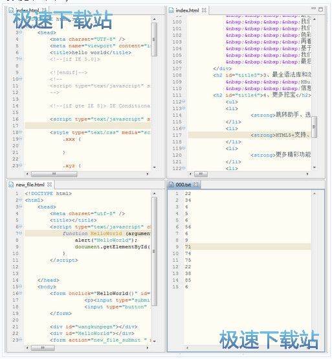Screen dimensions: 332x359
Task: Collapse the head fold marker at line 3 in the upper-left editor
Action: [x=21, y=32]
